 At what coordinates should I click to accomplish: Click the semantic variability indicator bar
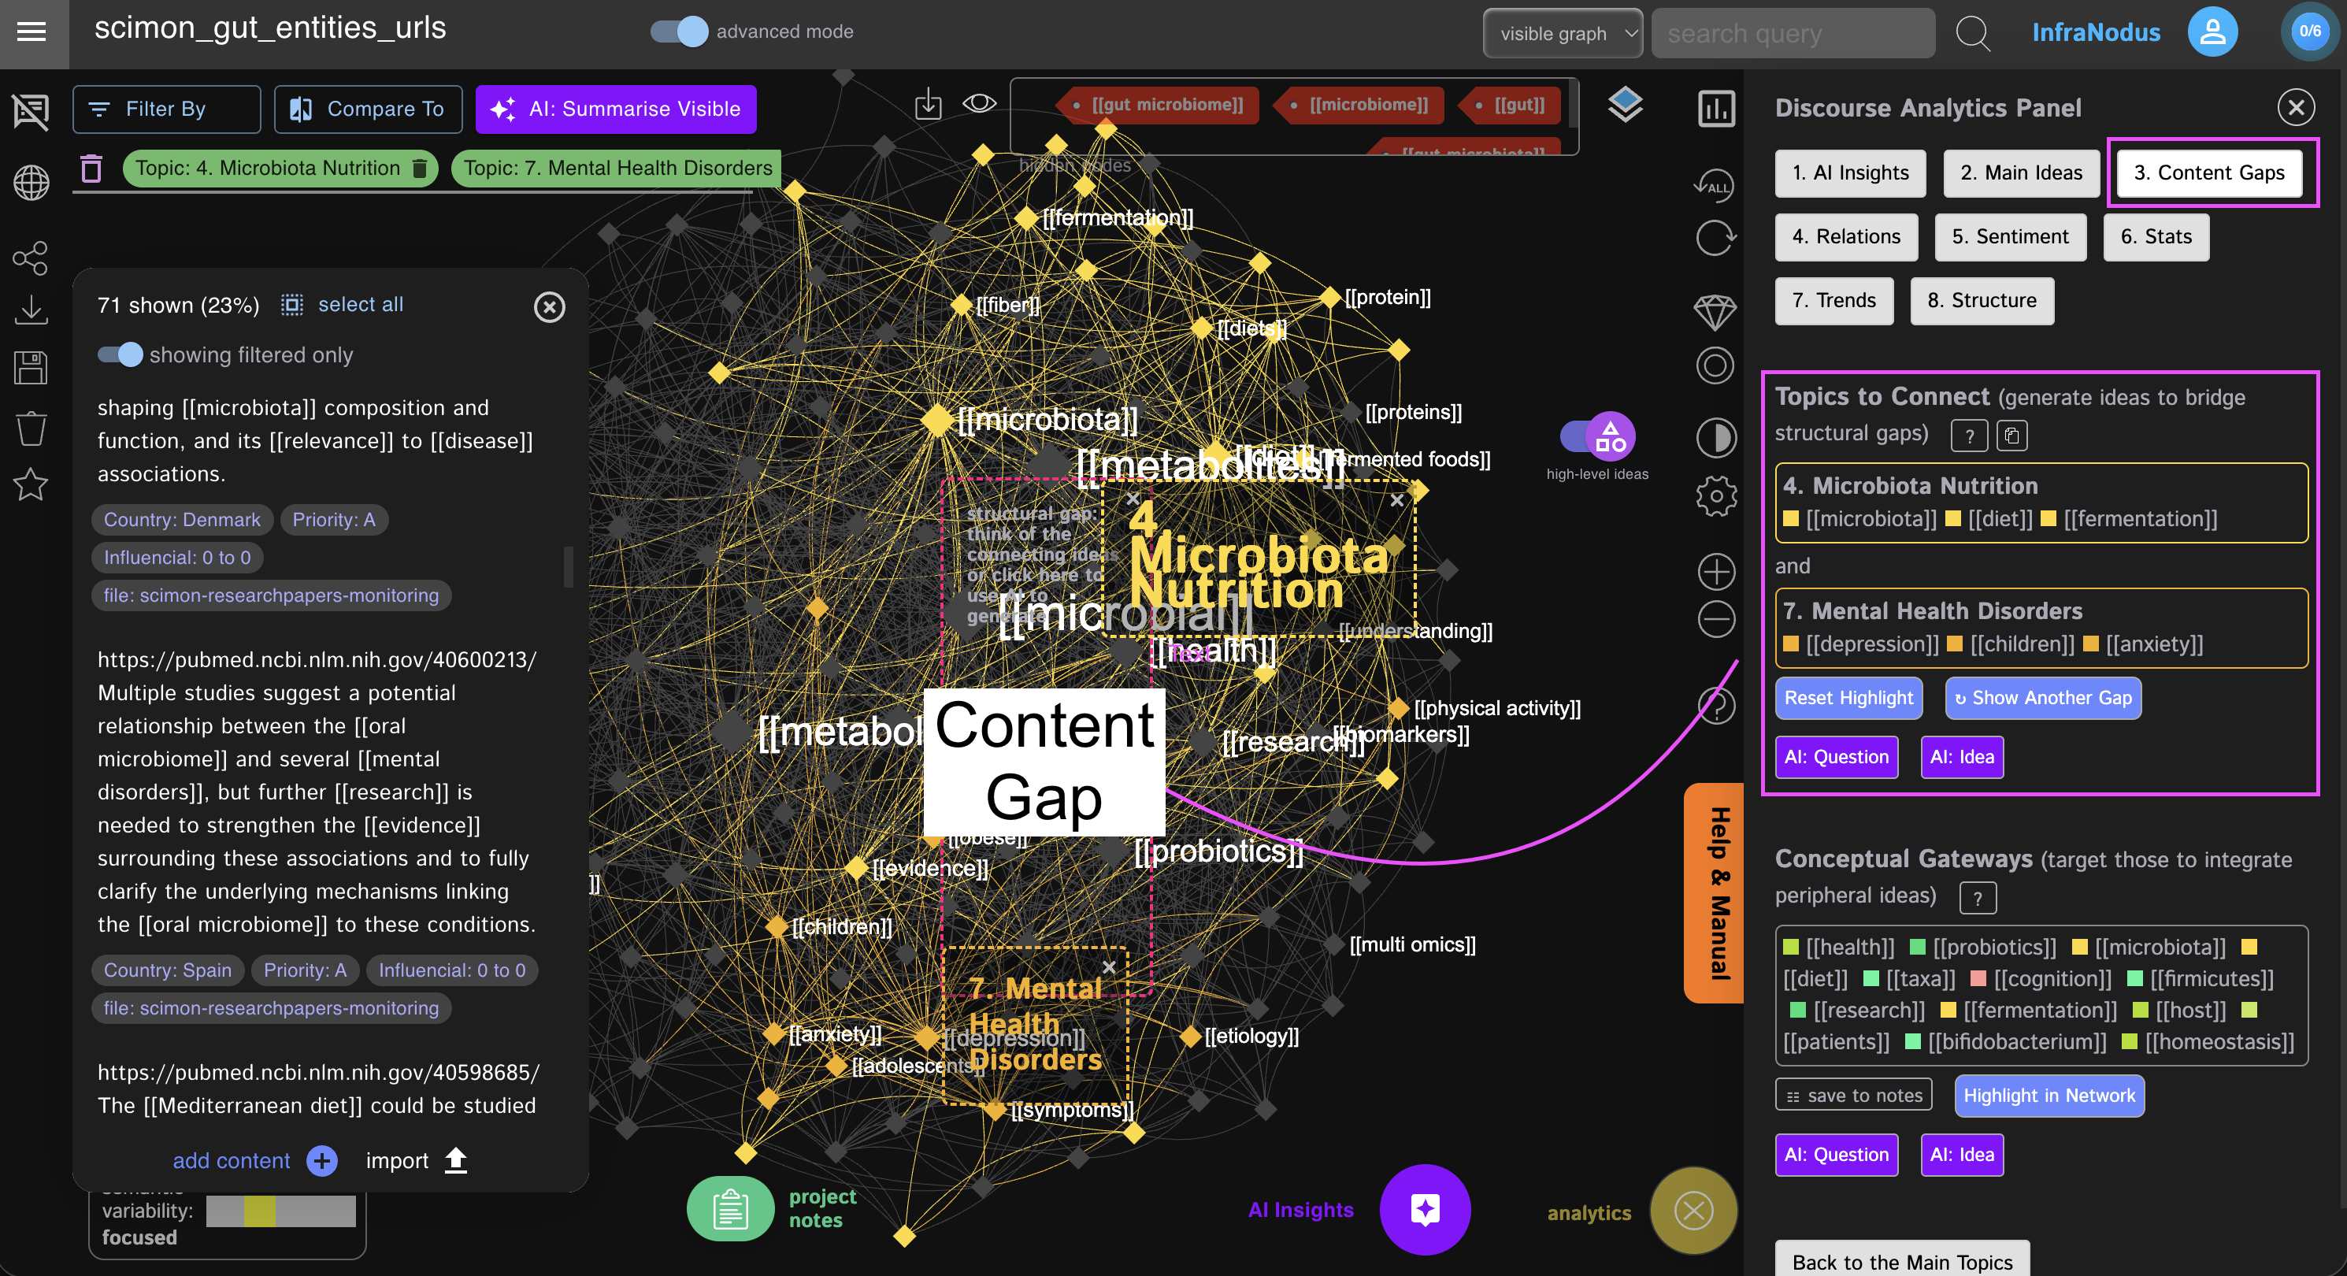[280, 1211]
